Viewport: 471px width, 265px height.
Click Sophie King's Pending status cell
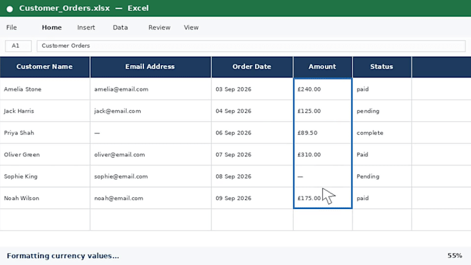382,176
